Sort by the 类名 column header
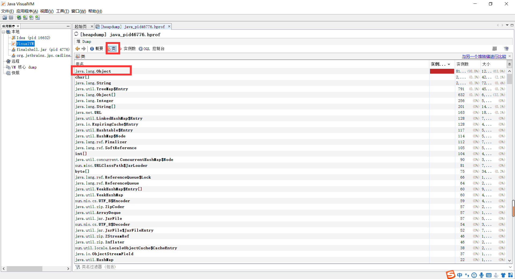 tap(252, 64)
